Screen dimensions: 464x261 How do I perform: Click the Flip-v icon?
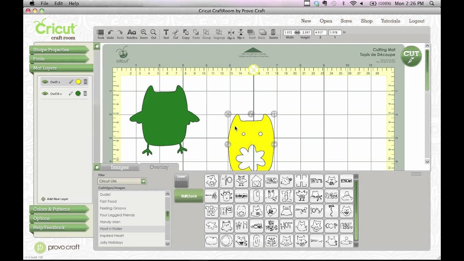241,33
